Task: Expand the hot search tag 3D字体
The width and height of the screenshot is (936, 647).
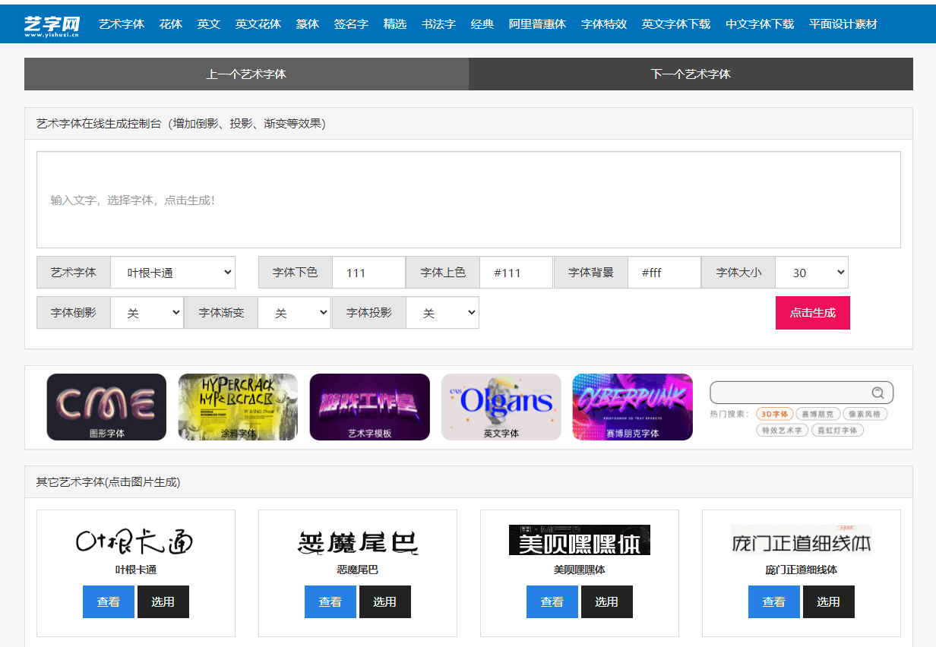Action: 775,414
